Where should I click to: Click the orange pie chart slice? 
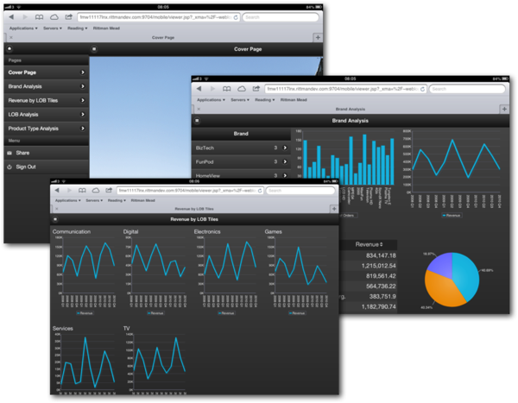(x=443, y=291)
